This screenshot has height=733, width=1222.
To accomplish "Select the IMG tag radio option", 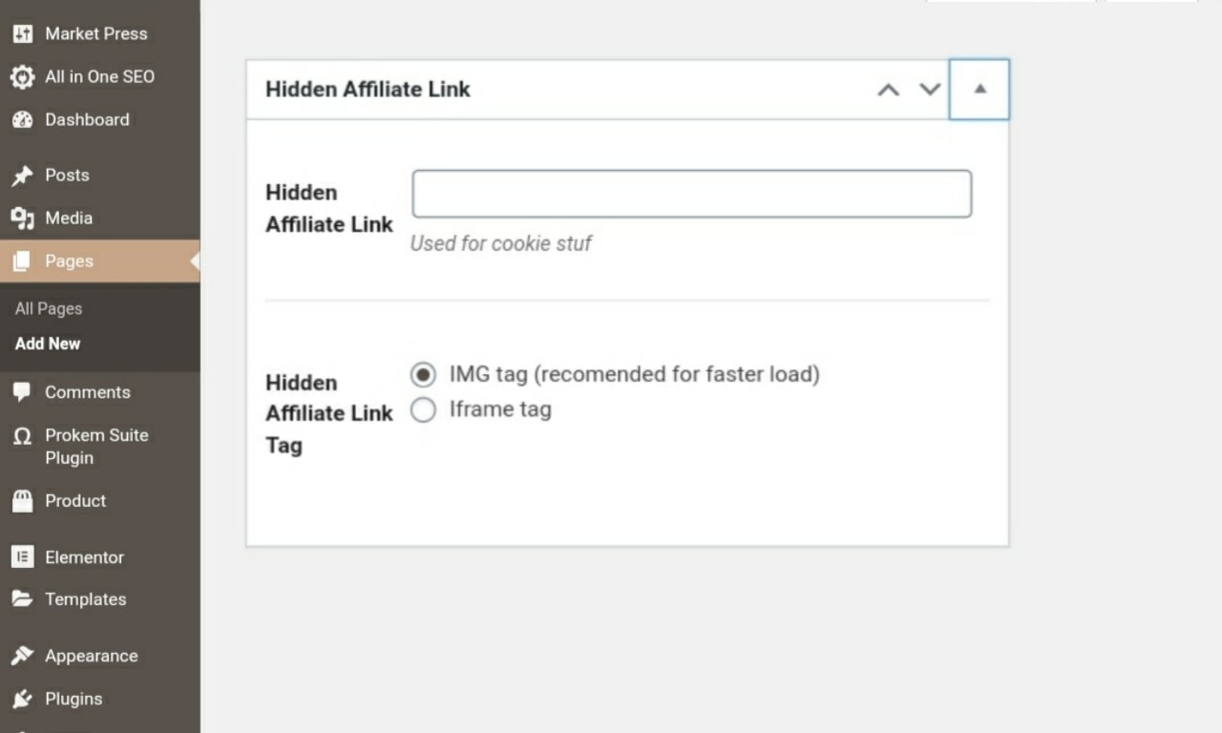I will coord(423,374).
